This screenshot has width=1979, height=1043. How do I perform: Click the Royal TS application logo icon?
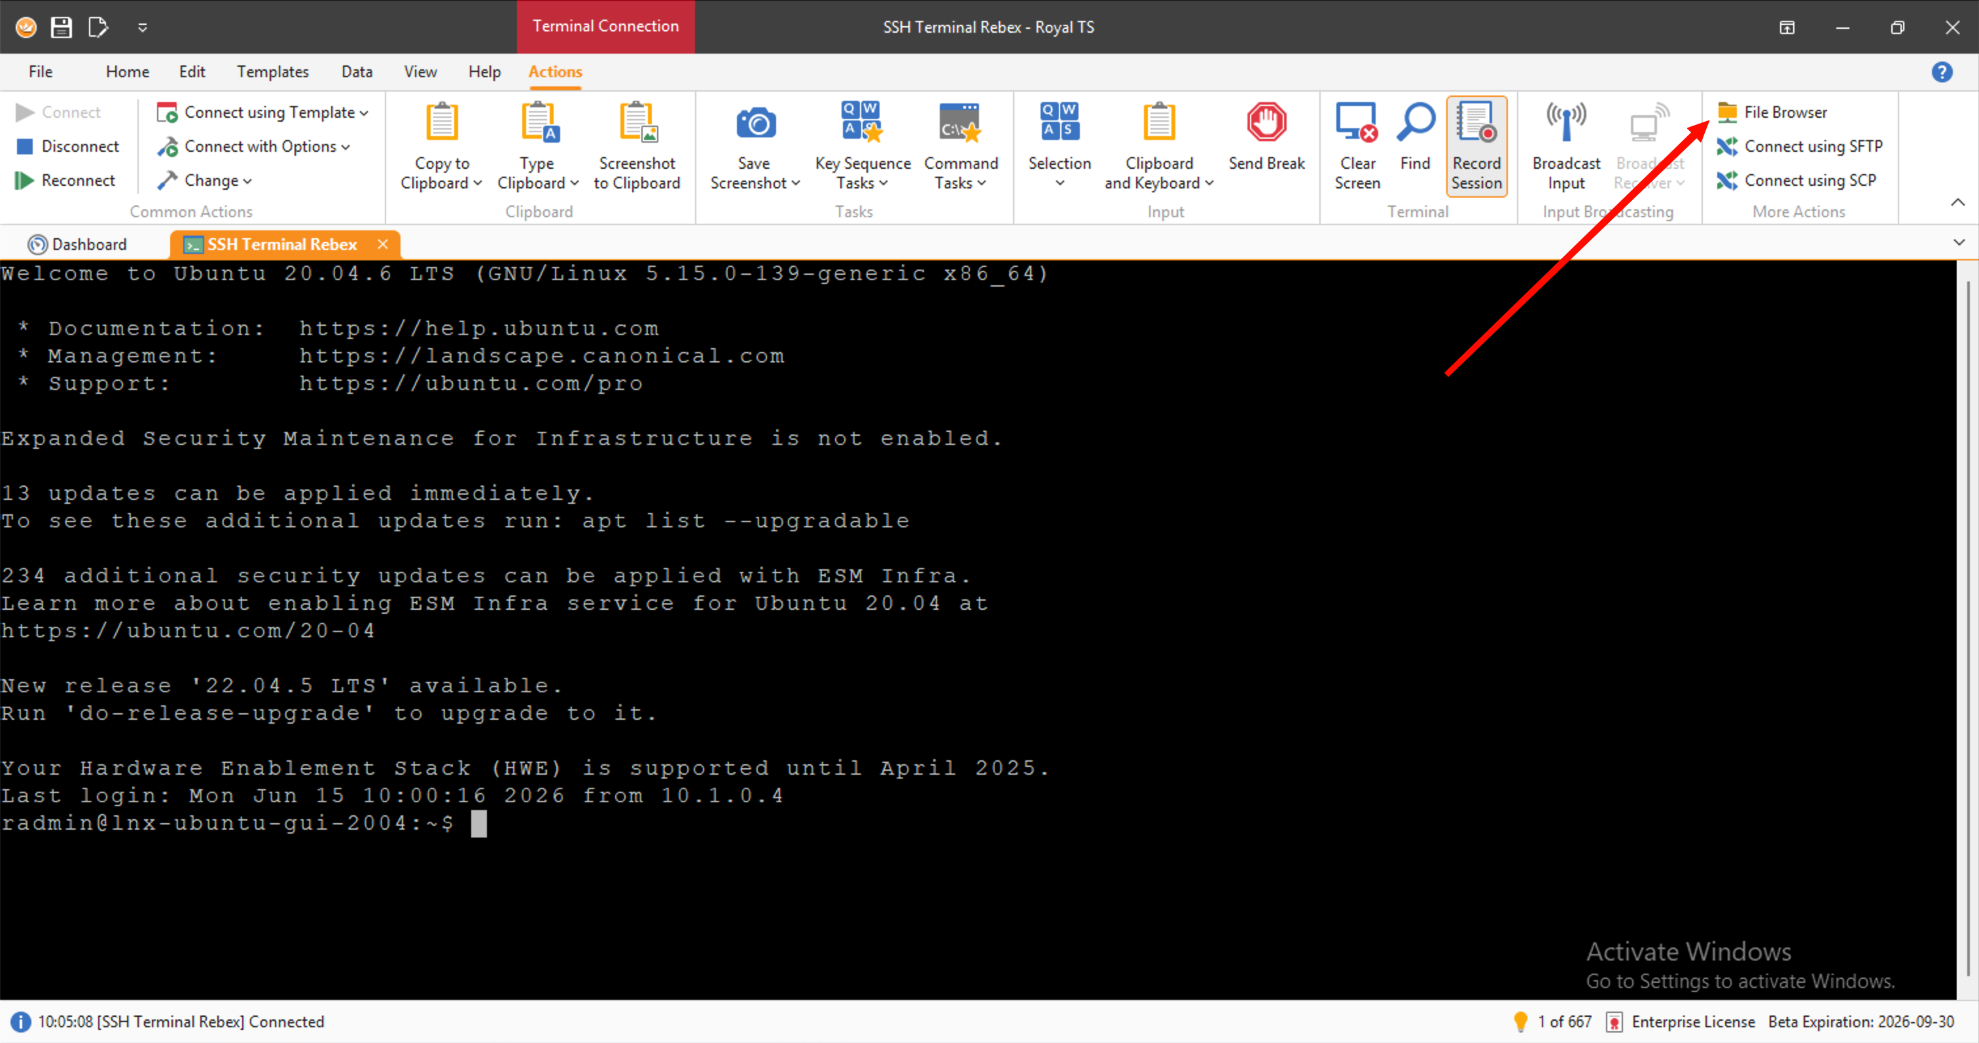click(26, 27)
